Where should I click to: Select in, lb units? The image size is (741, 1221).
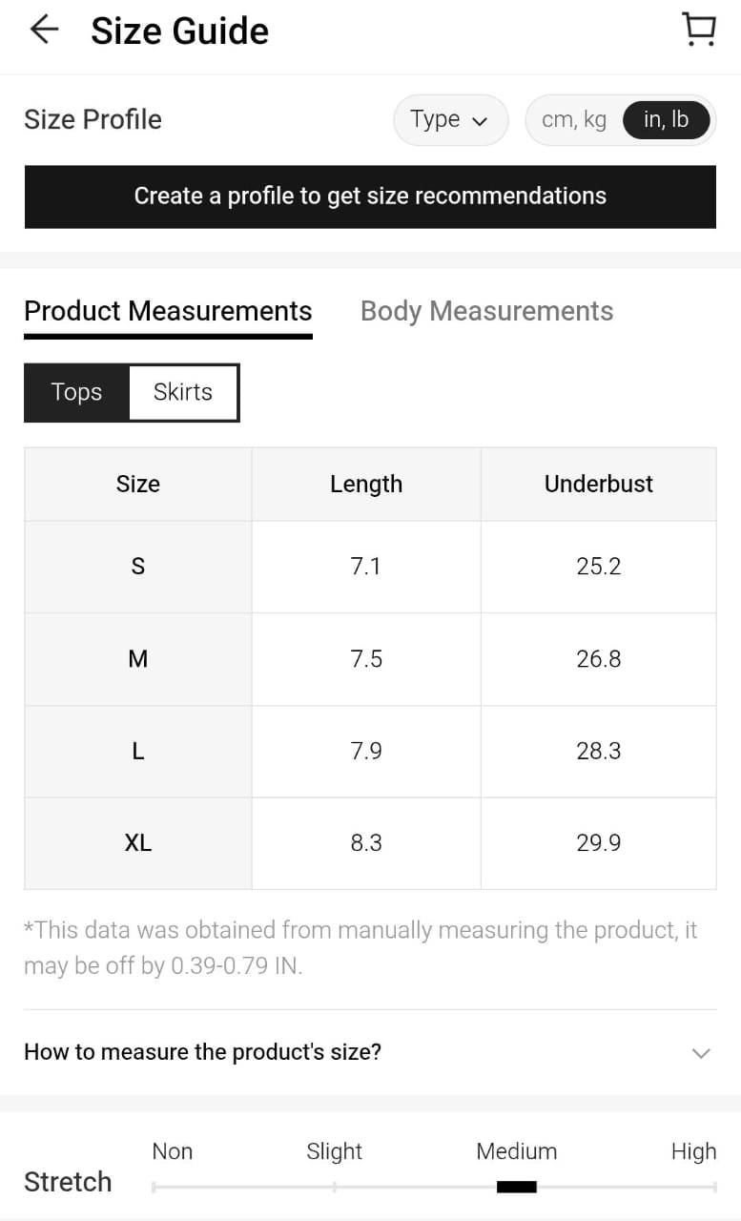(666, 120)
